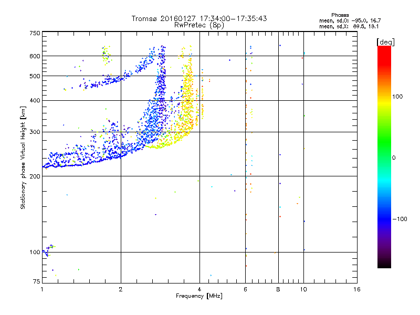Click the plot title "Tromsø 20160127 17:34:00-17:35:43"

pos(199,18)
